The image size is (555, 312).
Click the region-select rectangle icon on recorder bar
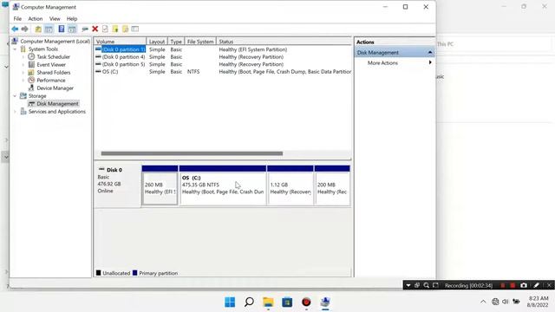[435, 285]
